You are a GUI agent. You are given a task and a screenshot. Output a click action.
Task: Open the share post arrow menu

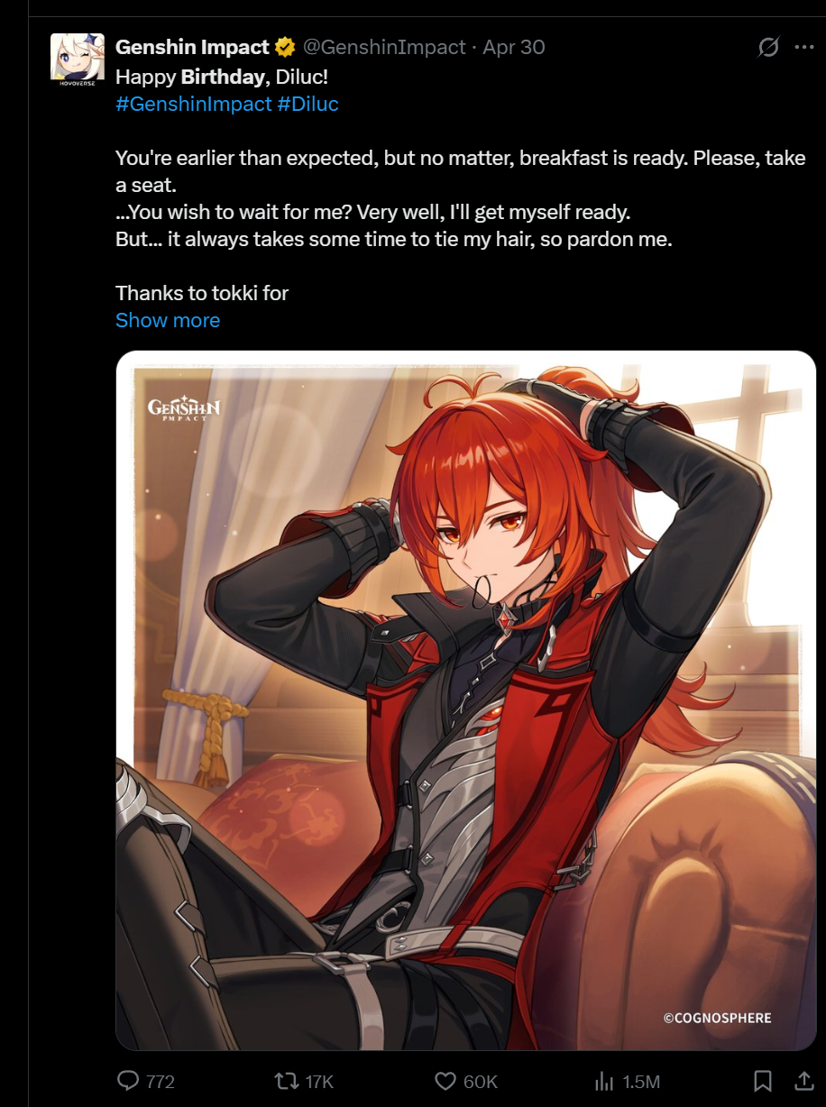pos(803,1080)
